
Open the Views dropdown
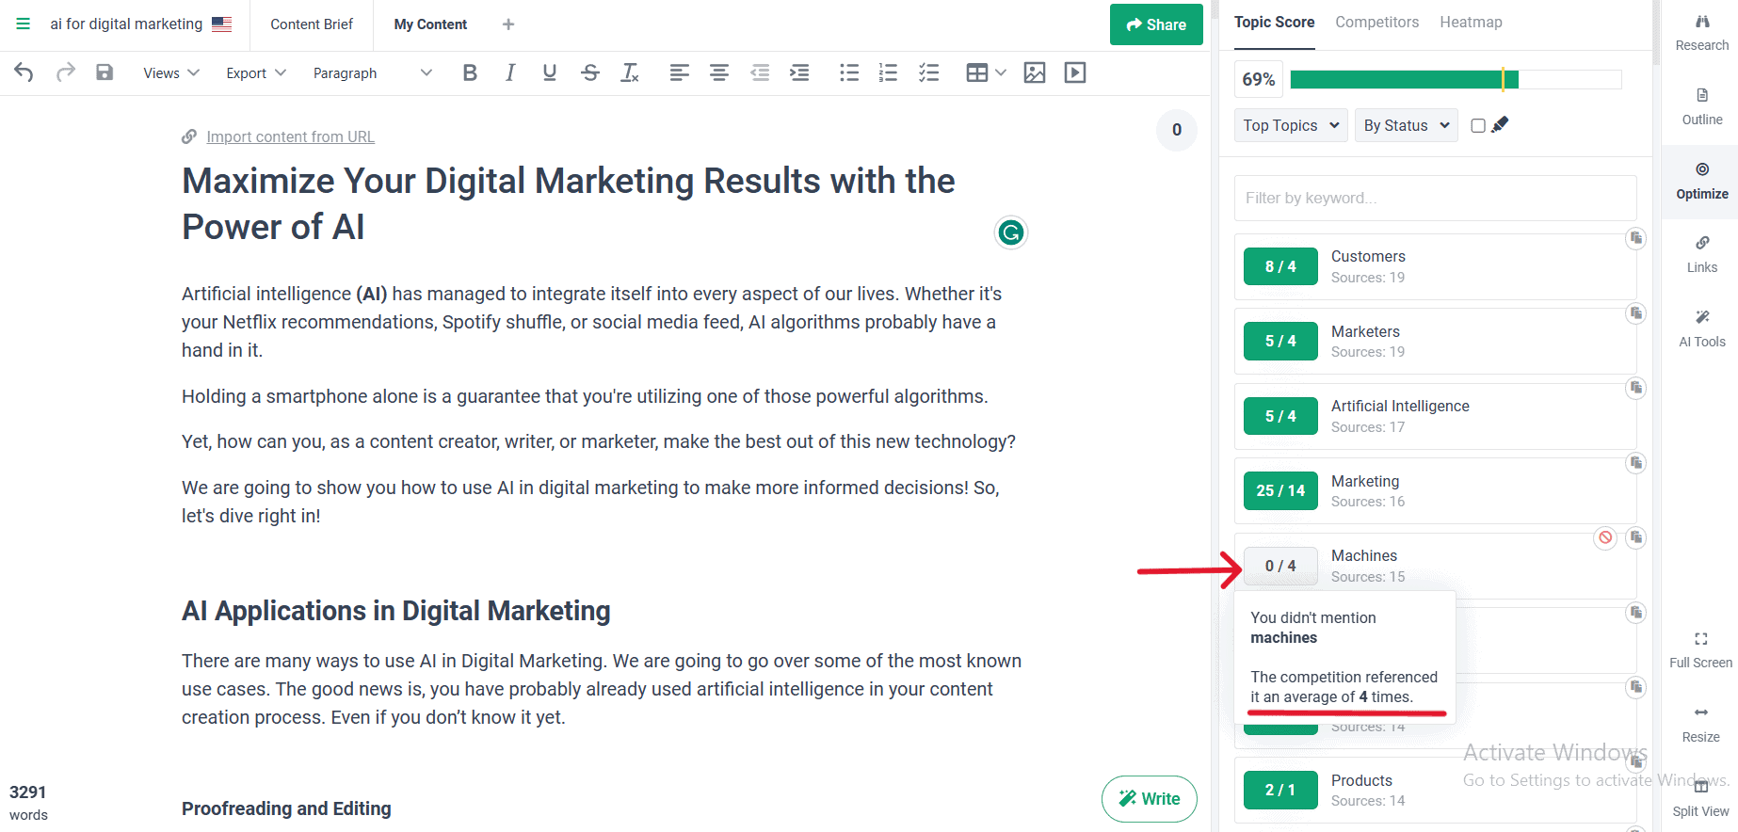tap(170, 72)
